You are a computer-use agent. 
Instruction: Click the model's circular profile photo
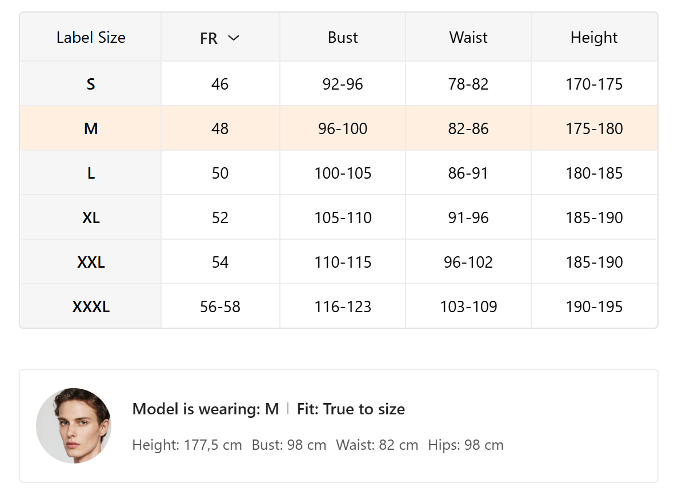click(74, 426)
